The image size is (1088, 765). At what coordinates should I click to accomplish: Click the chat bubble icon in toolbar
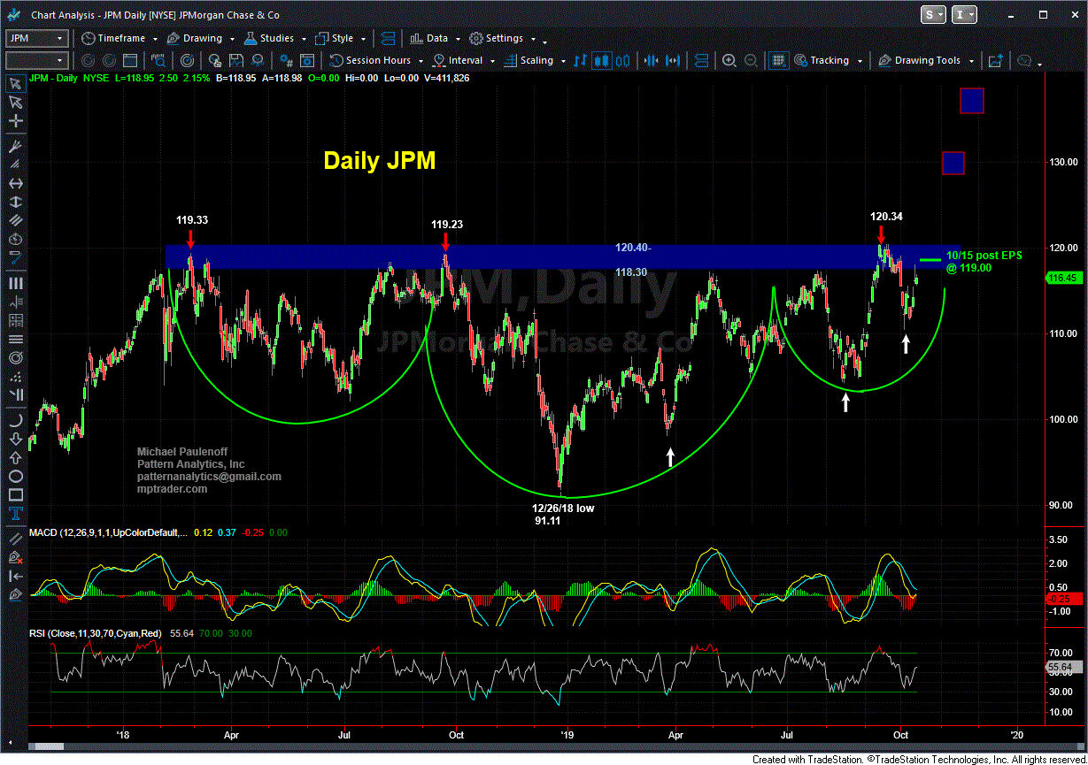coord(1025,60)
